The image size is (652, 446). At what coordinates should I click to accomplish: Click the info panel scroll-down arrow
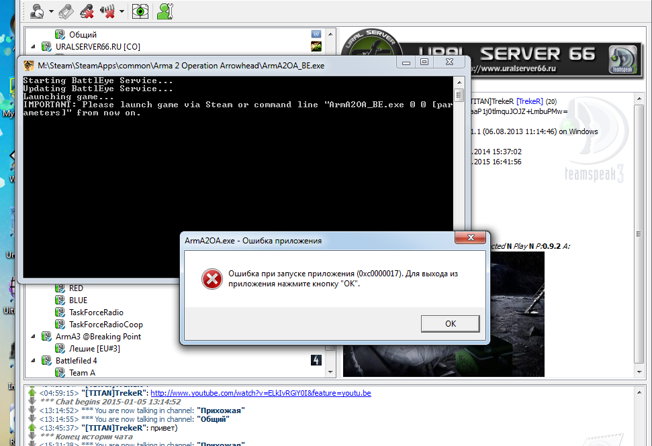pyautogui.click(x=639, y=372)
